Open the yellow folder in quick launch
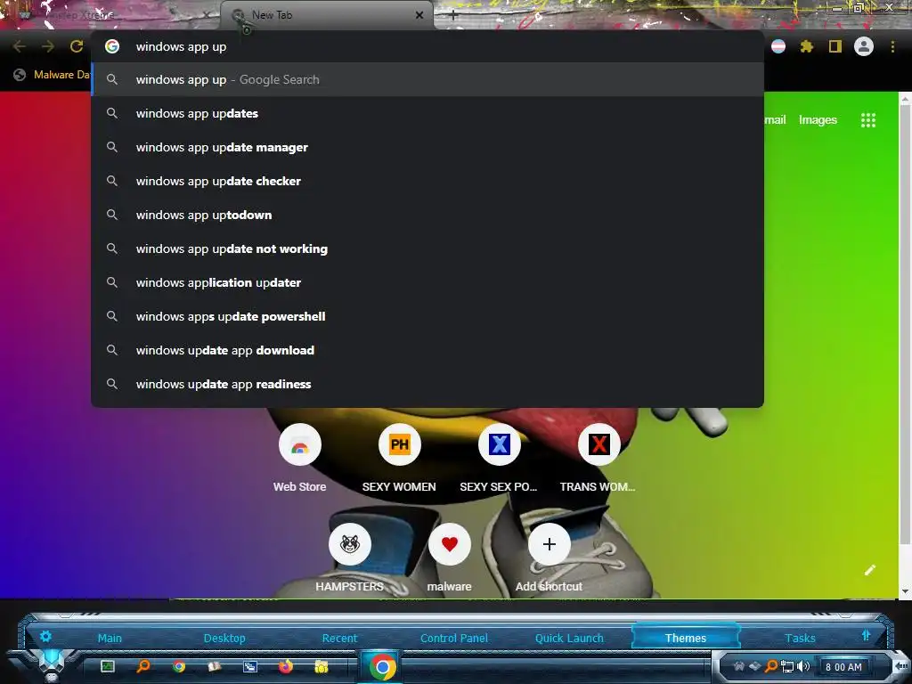Viewport: 912px width, 684px height. [x=321, y=666]
